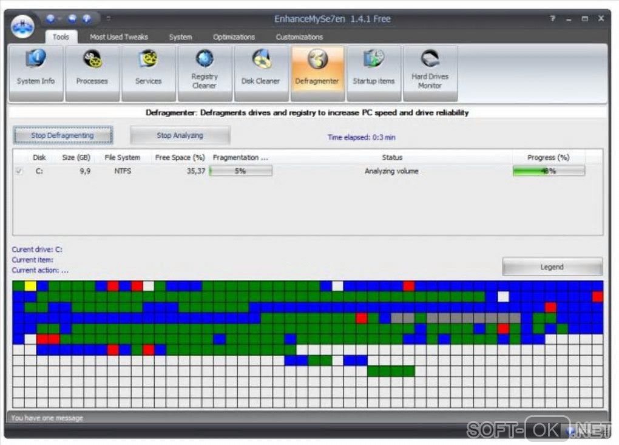The height and width of the screenshot is (445, 619).
Task: Launch the Registry Cleaner tool
Action: click(205, 73)
